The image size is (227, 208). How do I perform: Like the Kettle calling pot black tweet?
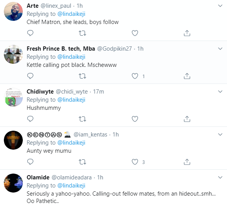[135, 76]
